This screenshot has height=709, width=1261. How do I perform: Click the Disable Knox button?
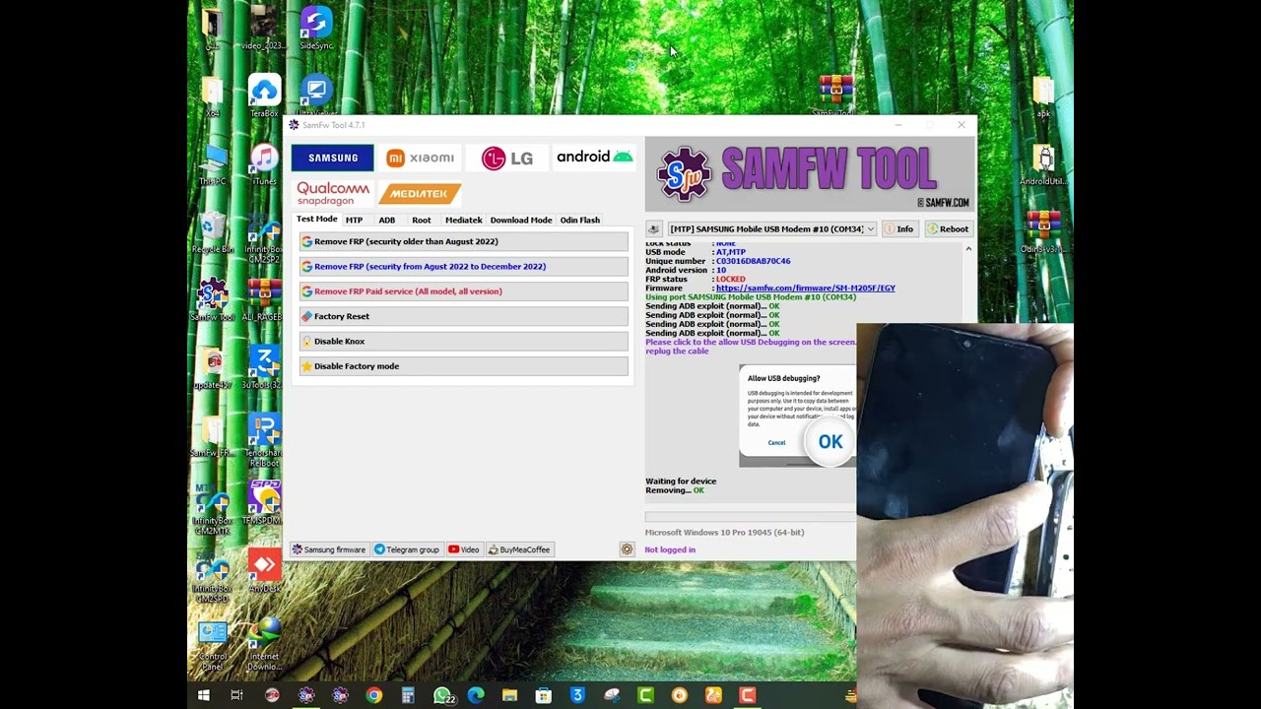click(463, 341)
